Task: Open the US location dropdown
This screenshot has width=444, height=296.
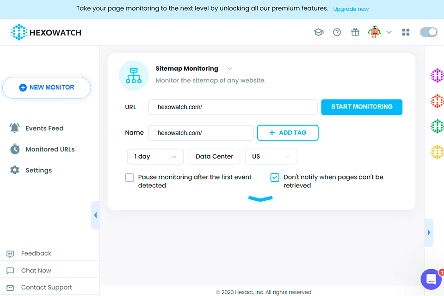Action: click(x=271, y=157)
